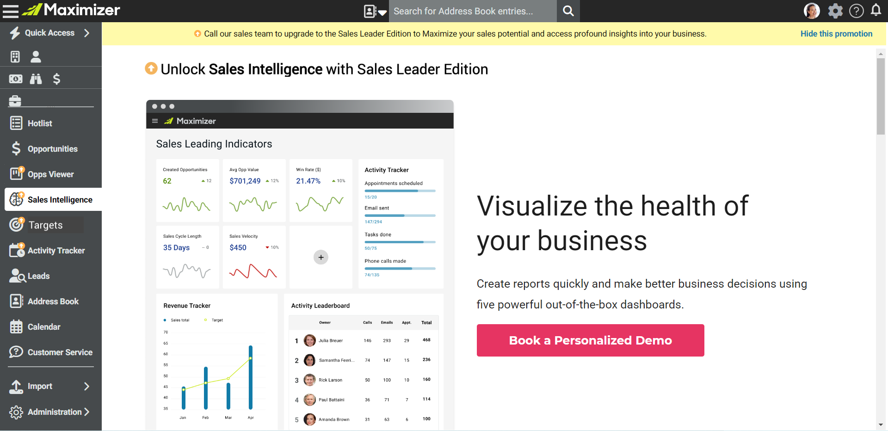Click the briefcase quick icon
This screenshot has width=888, height=431.
click(15, 100)
